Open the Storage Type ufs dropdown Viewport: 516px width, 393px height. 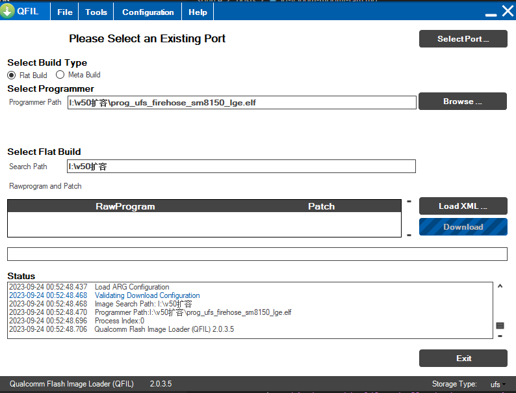click(x=498, y=385)
